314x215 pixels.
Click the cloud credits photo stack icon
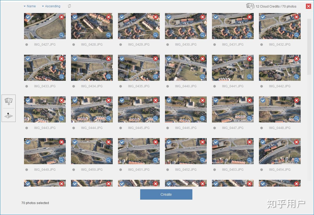(250, 6)
